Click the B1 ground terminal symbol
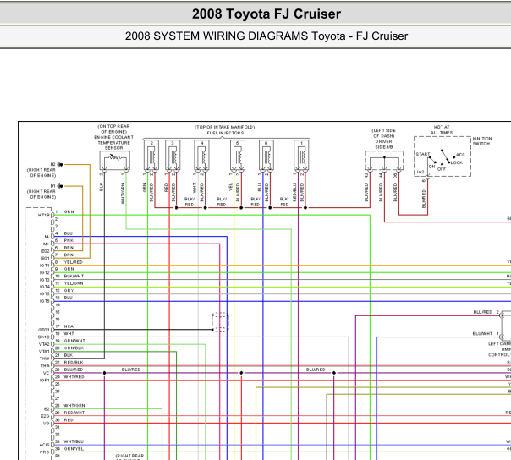511x460 pixels. coord(61,186)
